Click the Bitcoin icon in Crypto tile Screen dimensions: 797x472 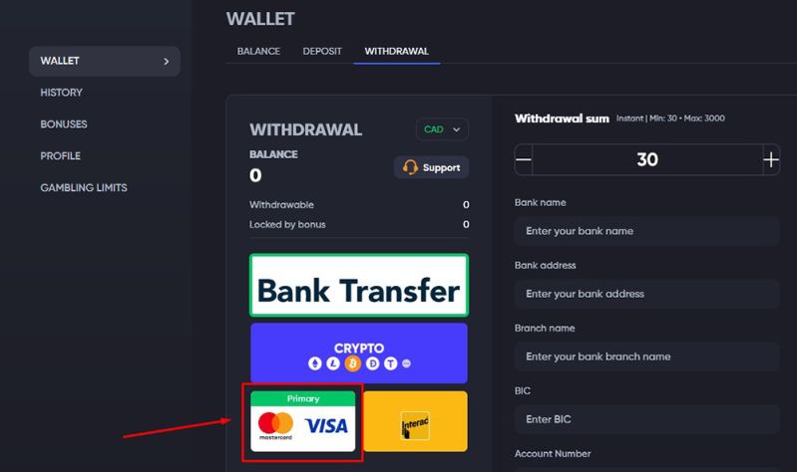pos(353,363)
